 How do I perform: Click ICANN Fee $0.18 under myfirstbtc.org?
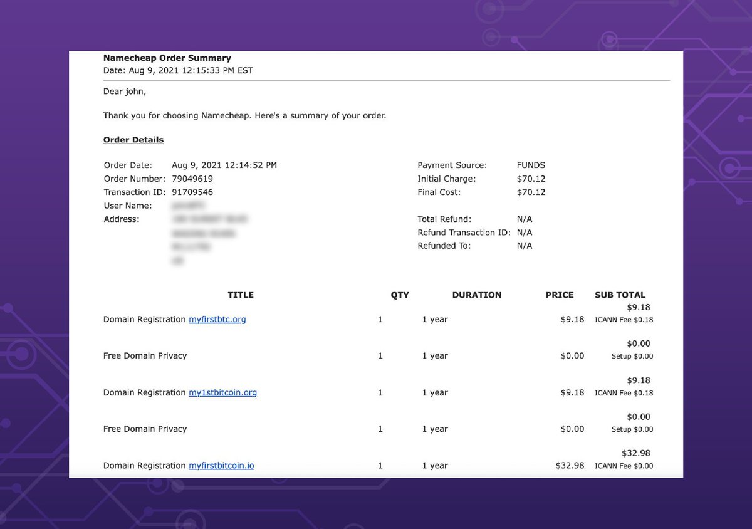click(624, 320)
